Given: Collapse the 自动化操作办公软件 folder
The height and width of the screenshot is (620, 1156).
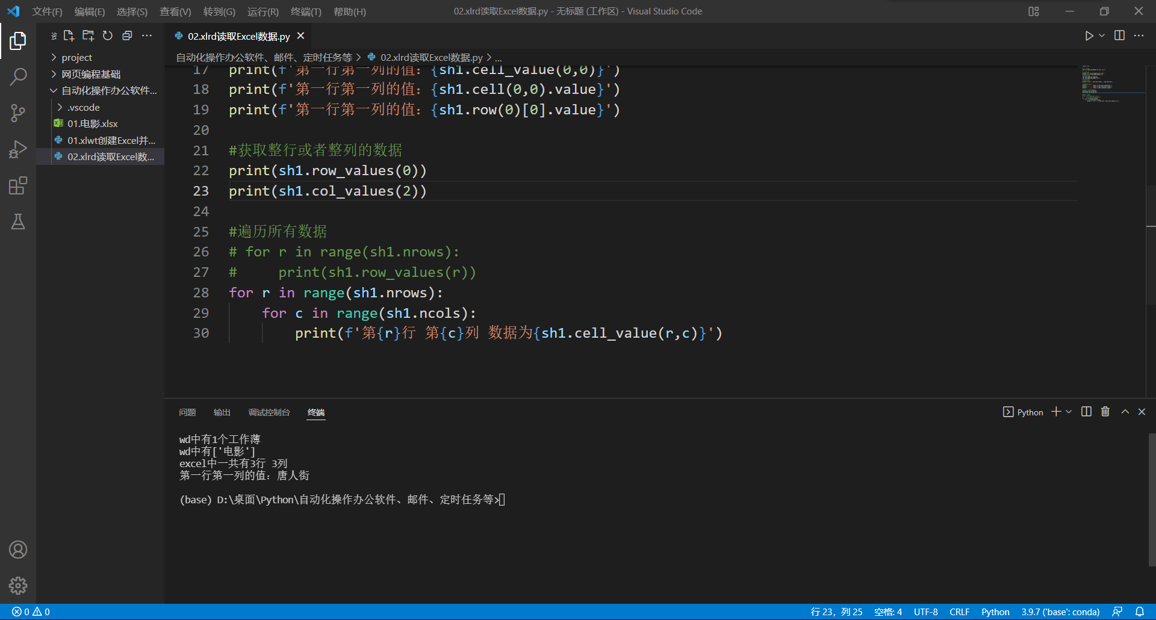Looking at the screenshot, I should (x=100, y=90).
